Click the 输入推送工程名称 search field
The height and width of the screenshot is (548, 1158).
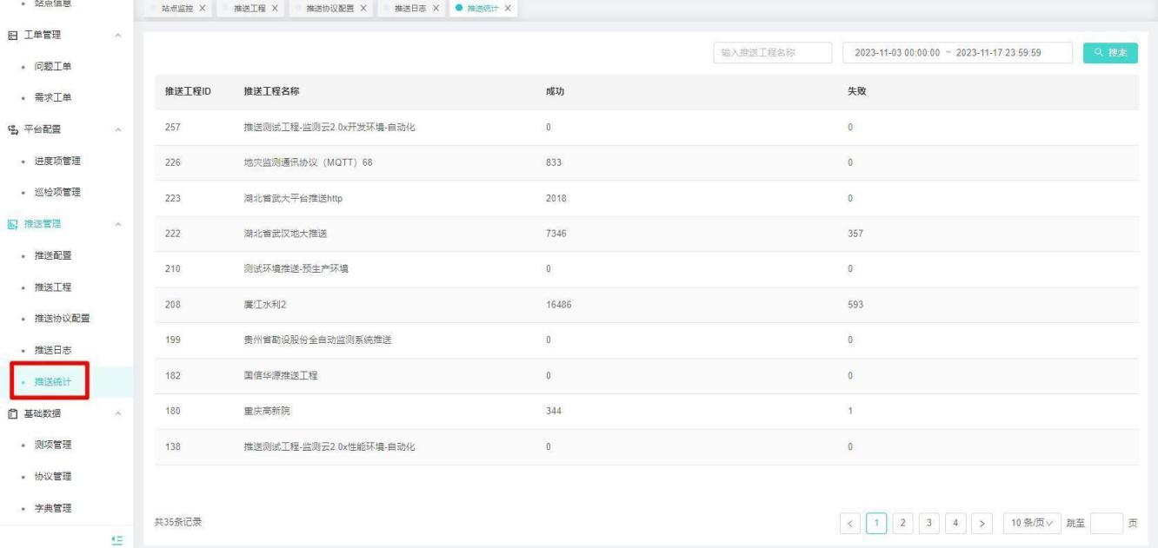tap(772, 53)
